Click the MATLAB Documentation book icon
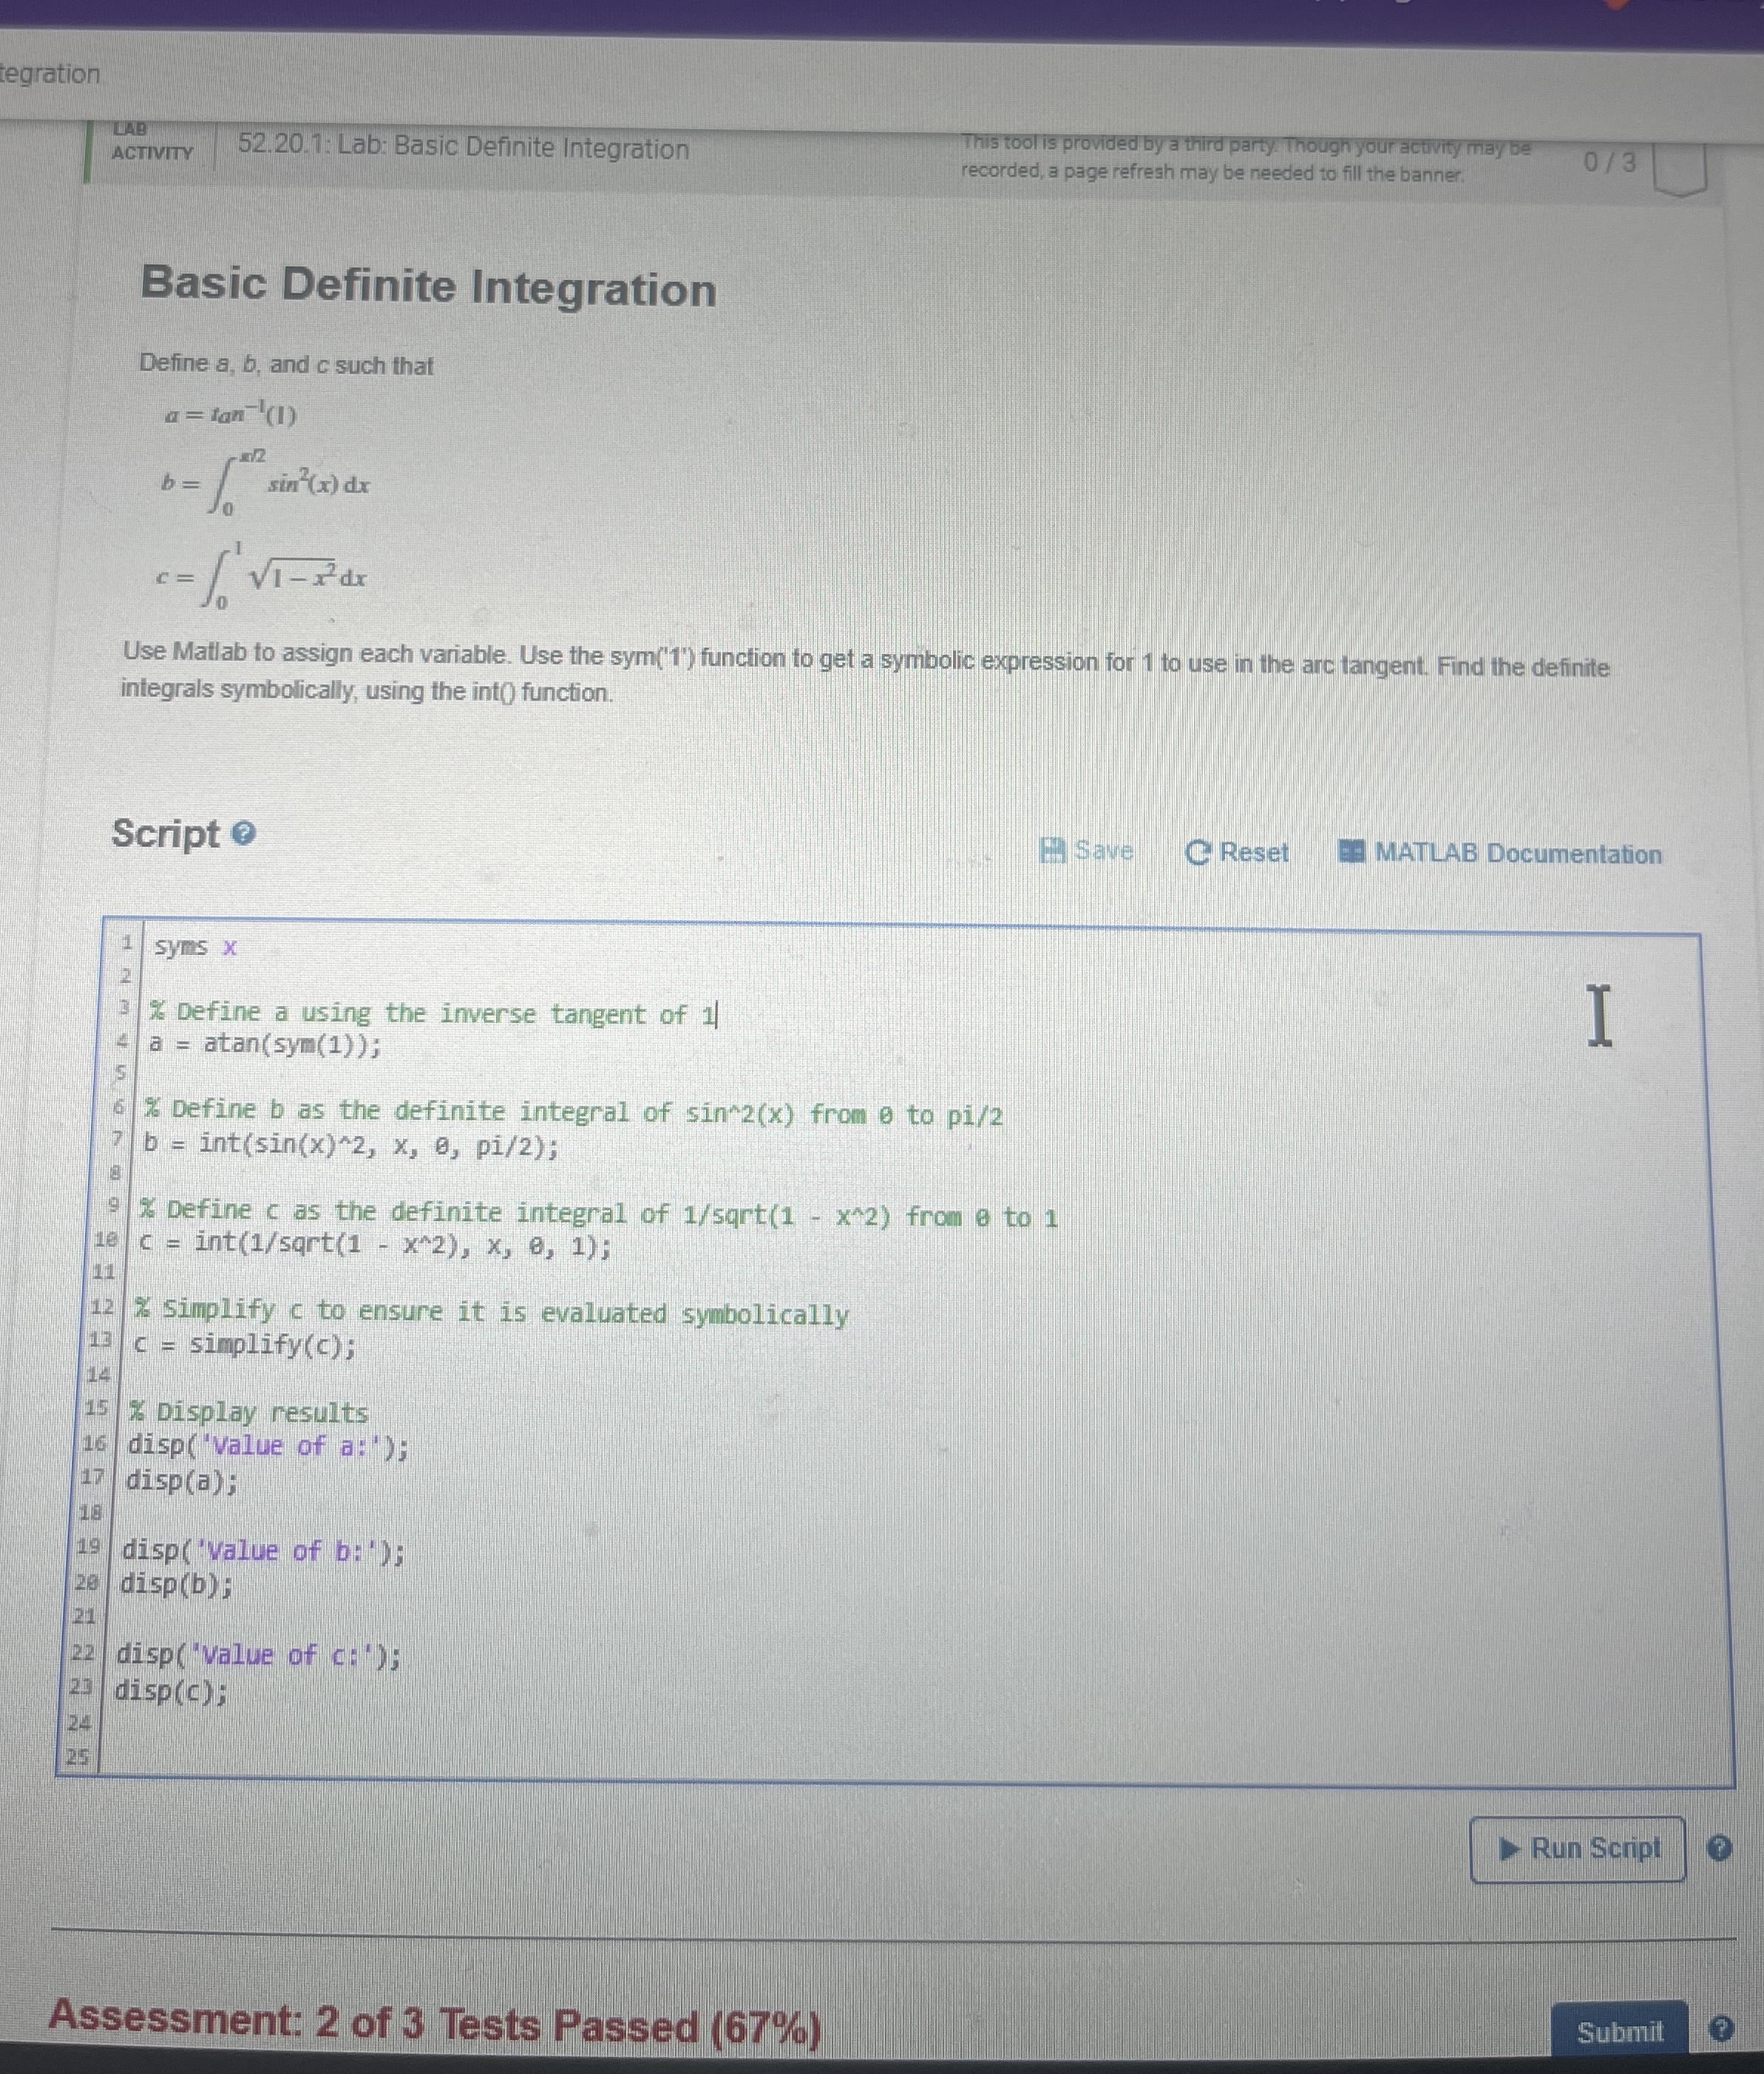1764x2074 pixels. (1351, 853)
